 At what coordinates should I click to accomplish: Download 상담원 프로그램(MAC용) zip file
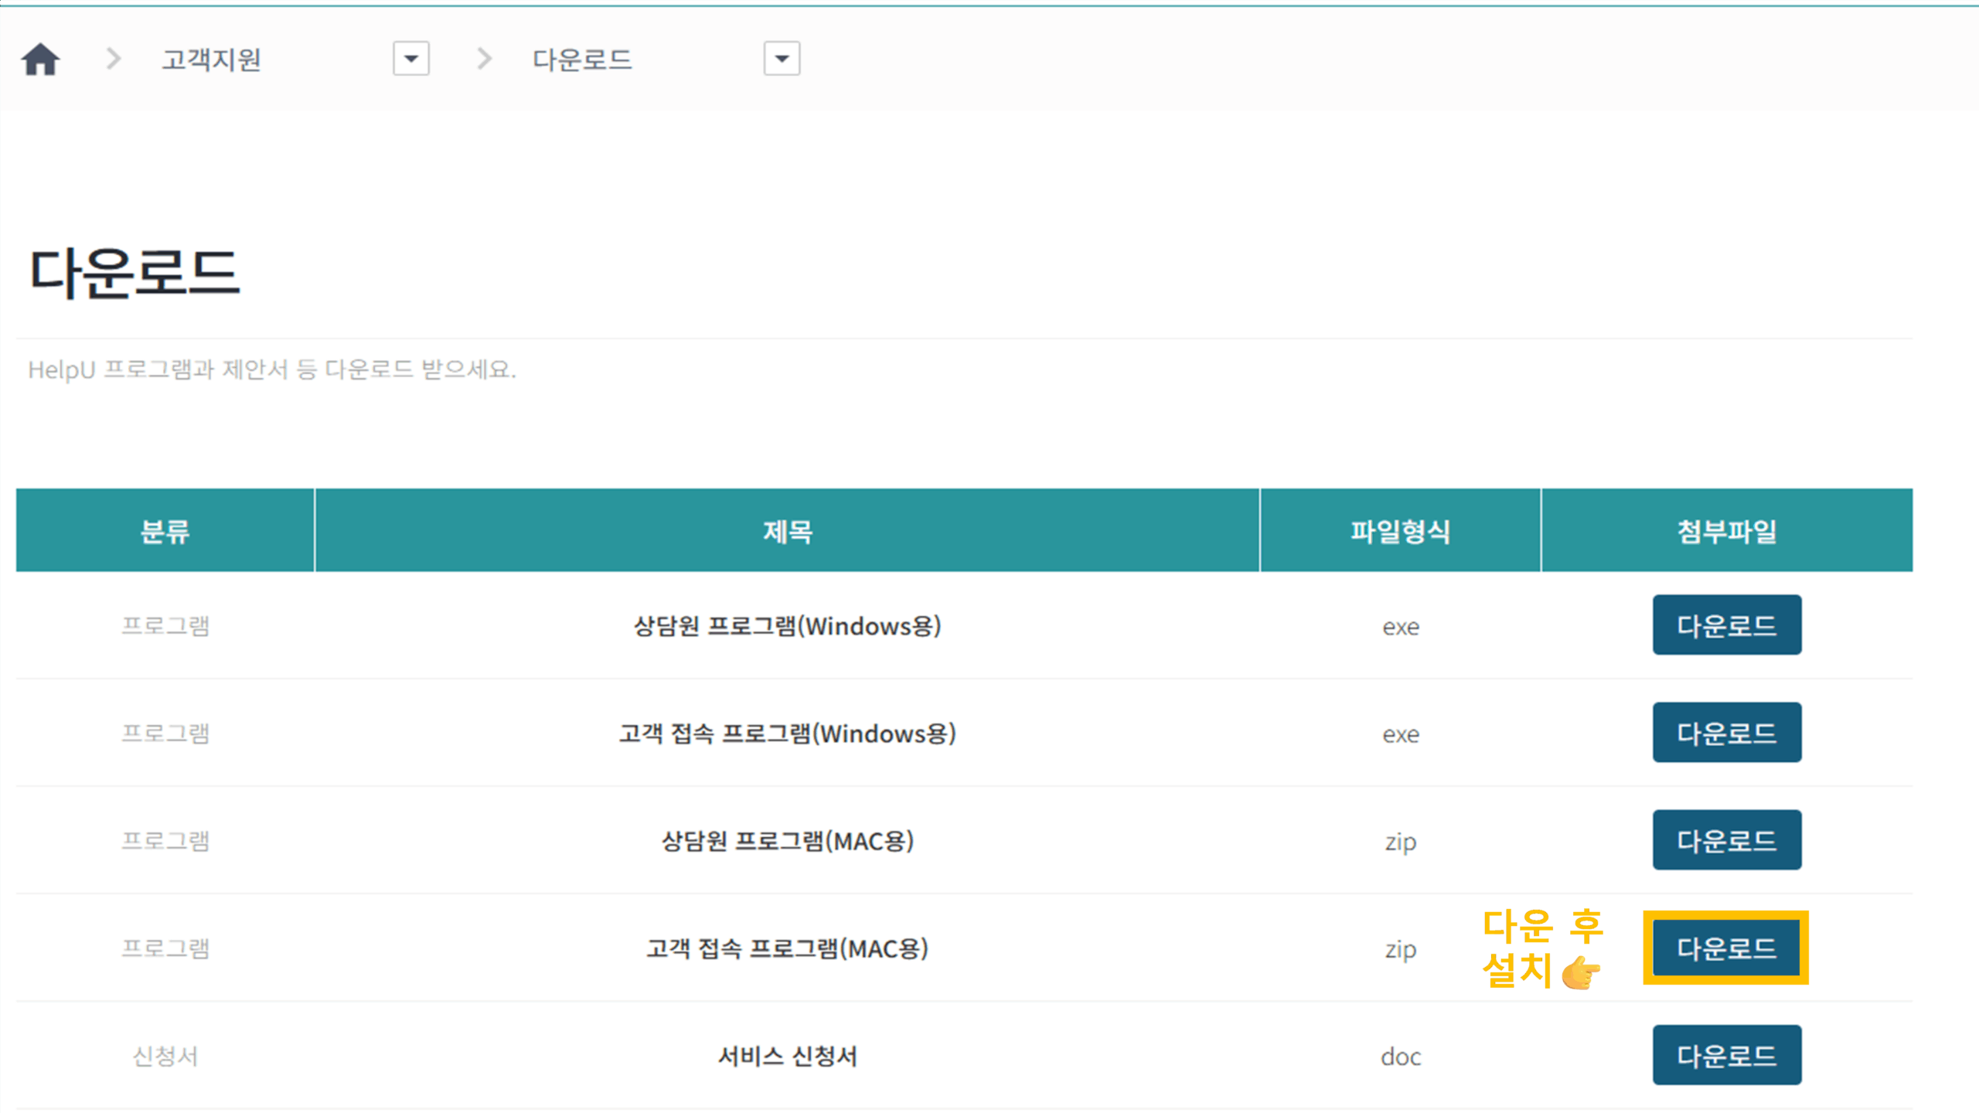1726,840
